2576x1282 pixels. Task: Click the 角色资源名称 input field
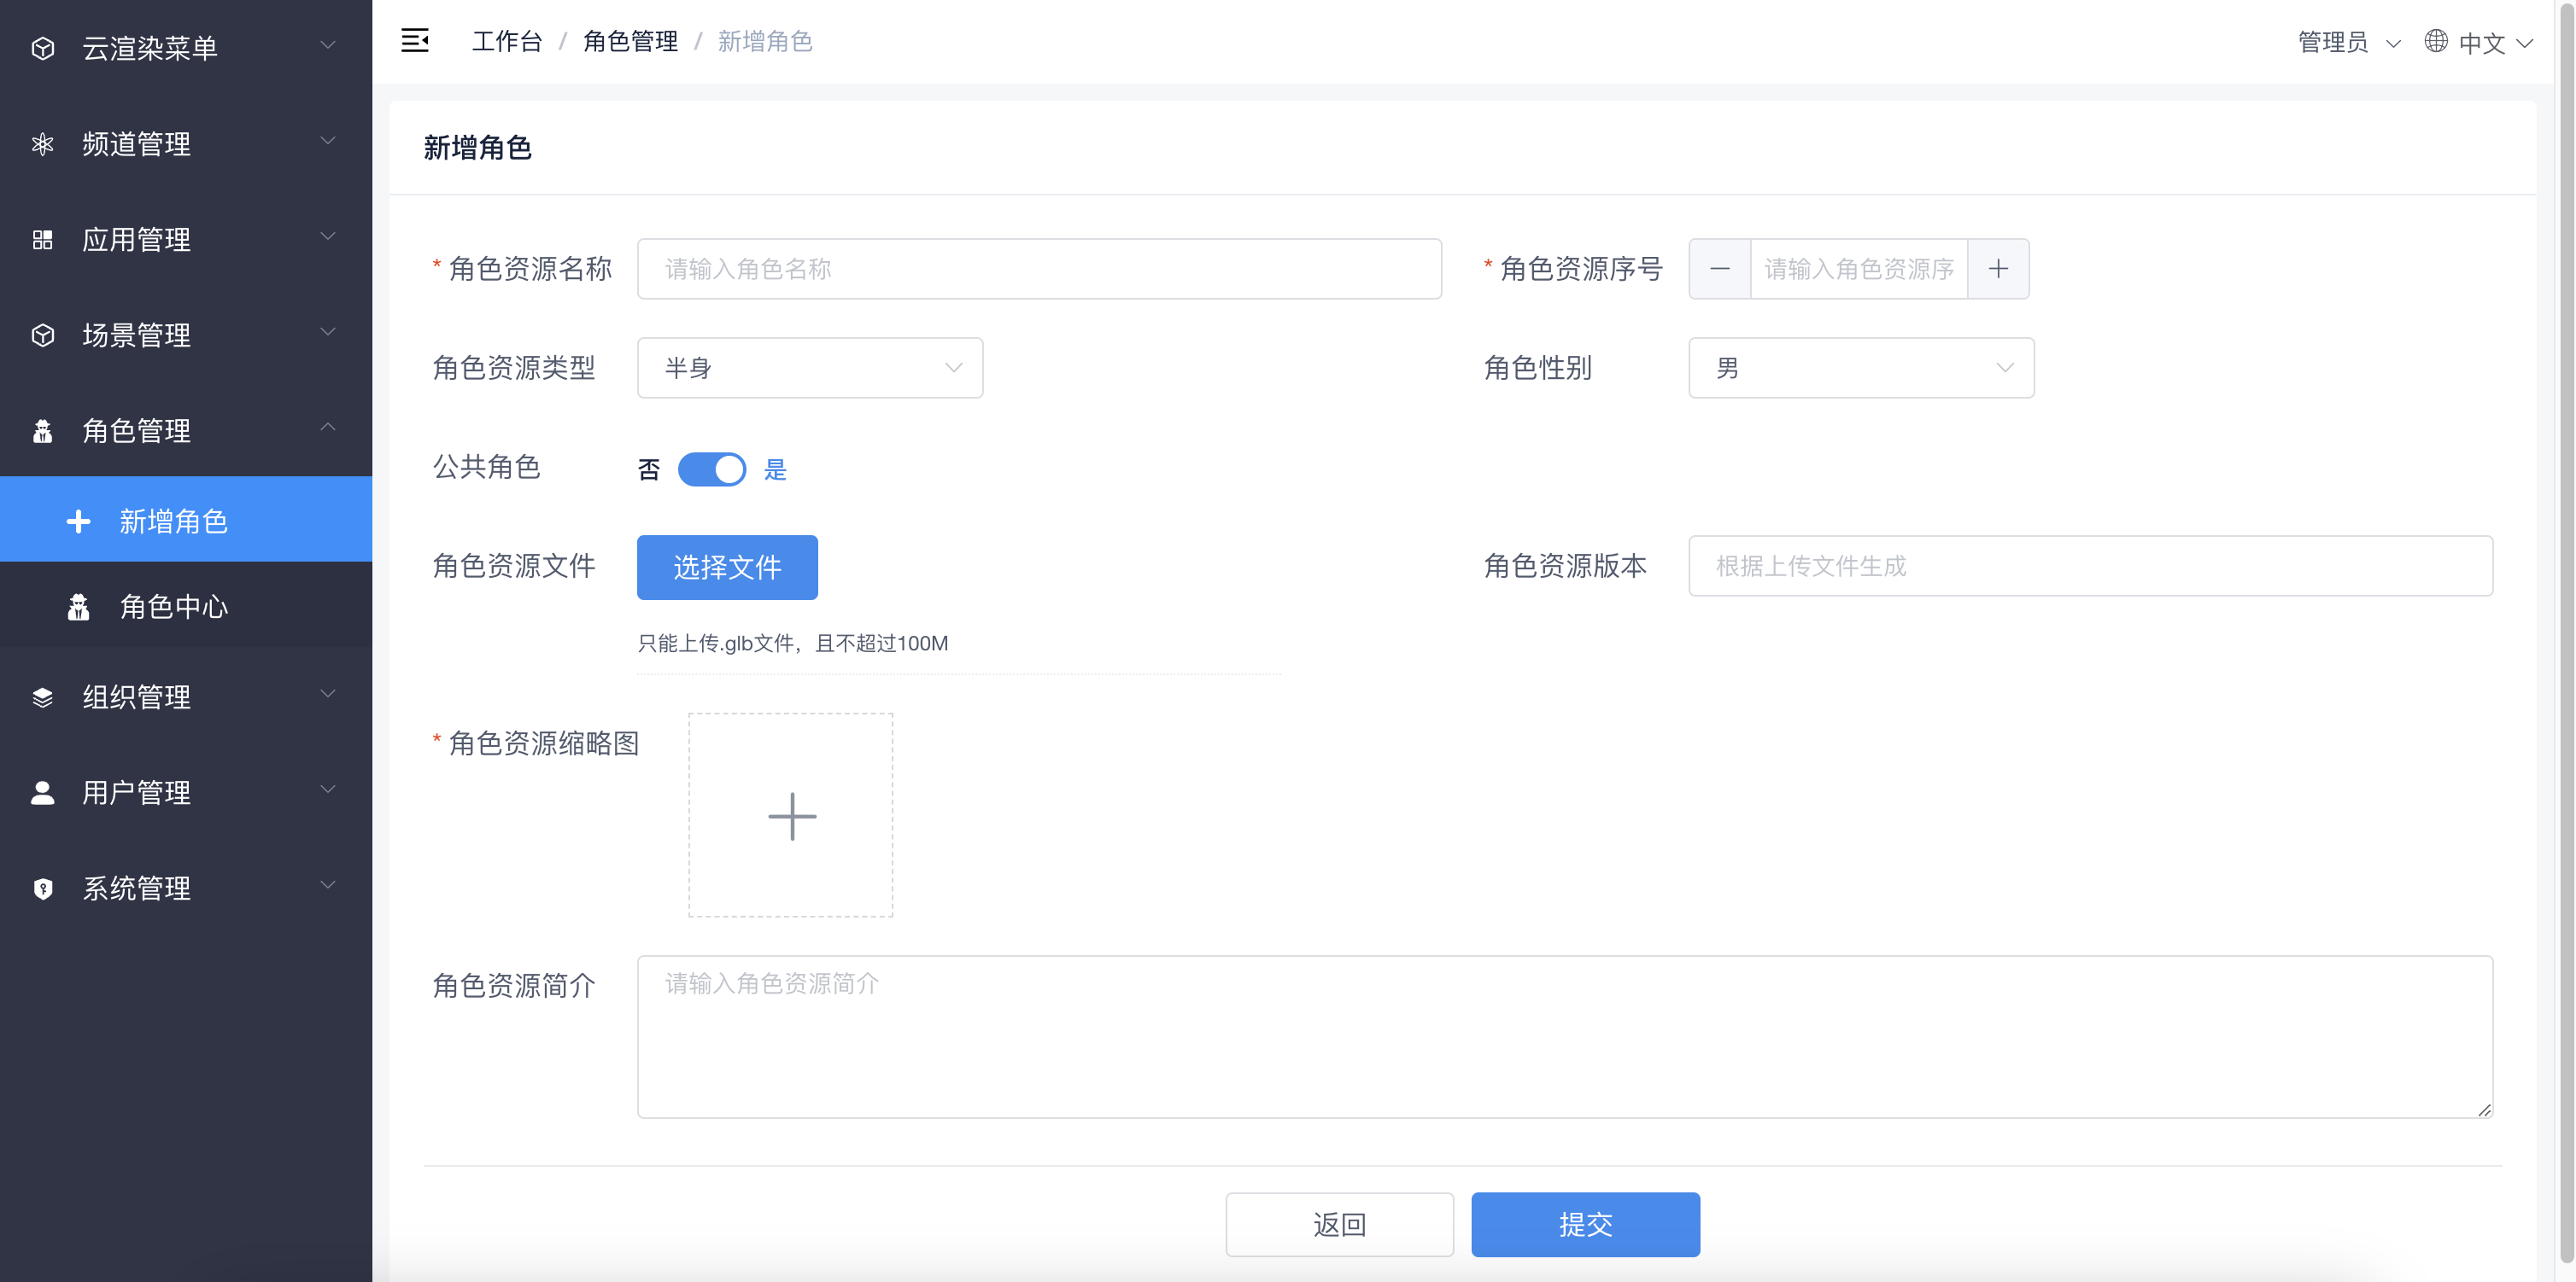click(x=1039, y=269)
